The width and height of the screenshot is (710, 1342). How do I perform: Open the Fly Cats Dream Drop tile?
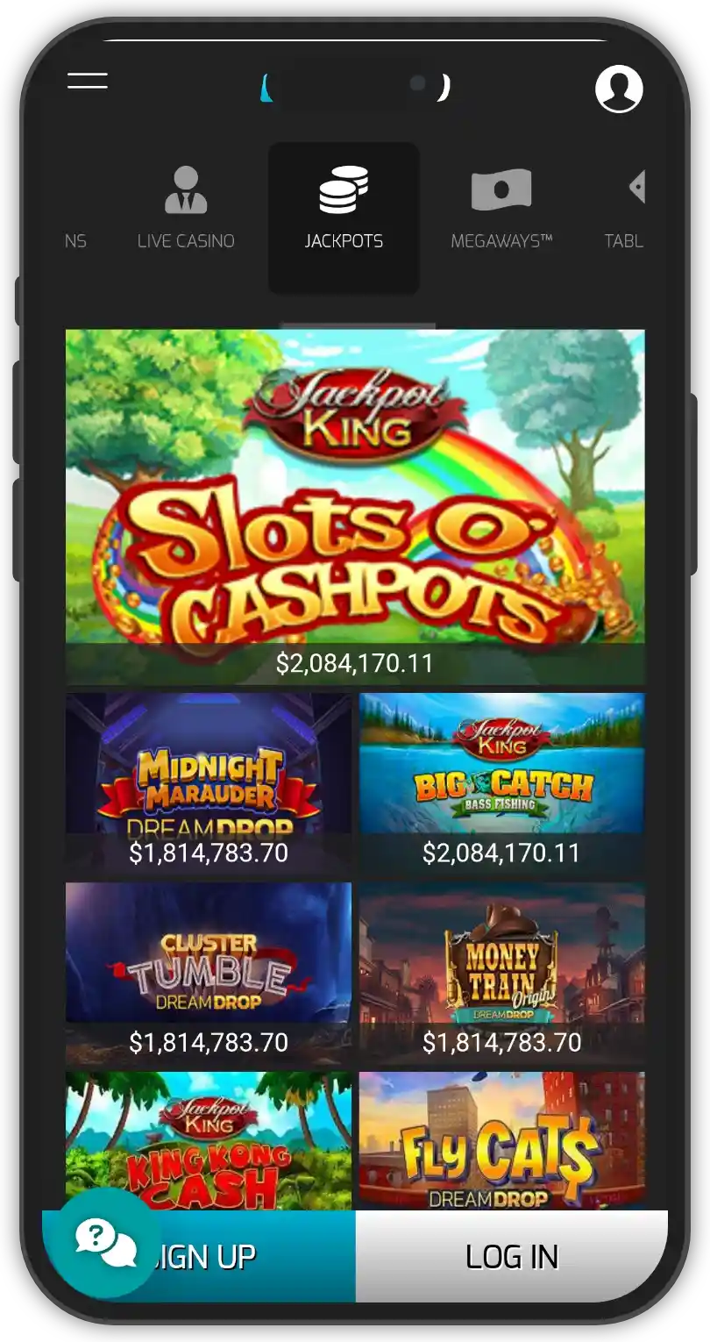click(x=501, y=1140)
